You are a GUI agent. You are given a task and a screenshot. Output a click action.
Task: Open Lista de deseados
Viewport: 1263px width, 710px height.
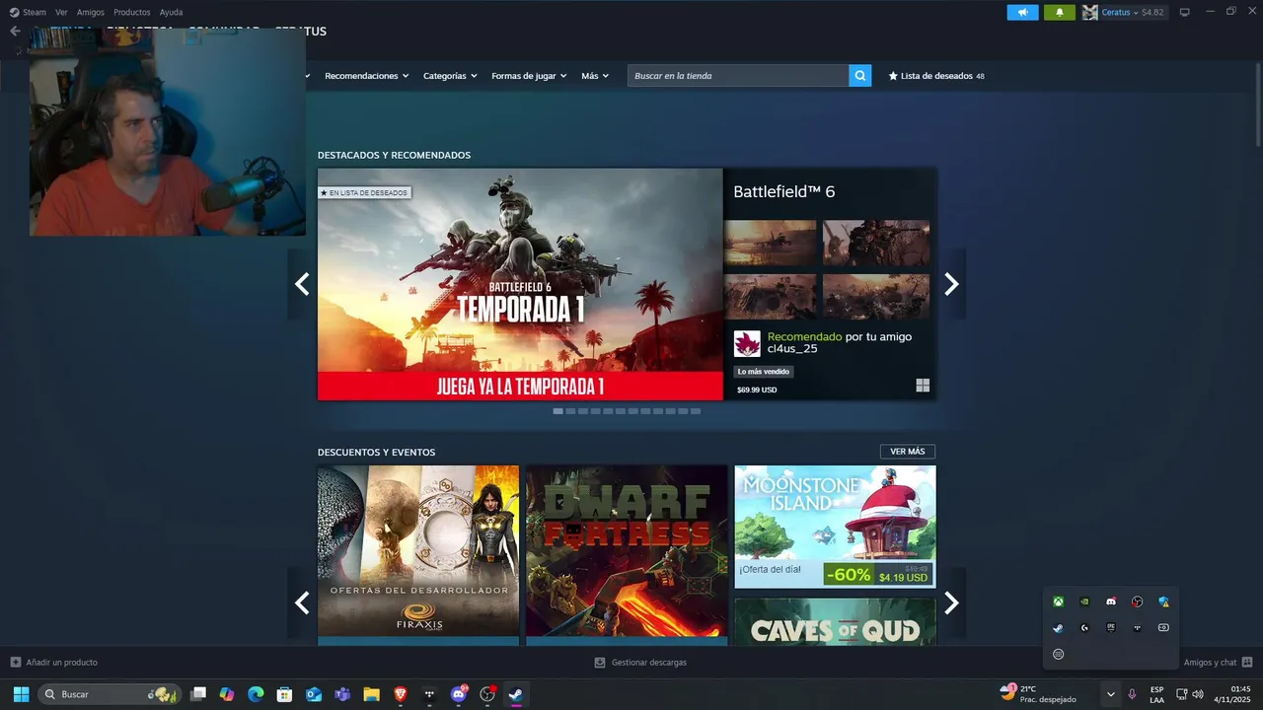tap(936, 76)
